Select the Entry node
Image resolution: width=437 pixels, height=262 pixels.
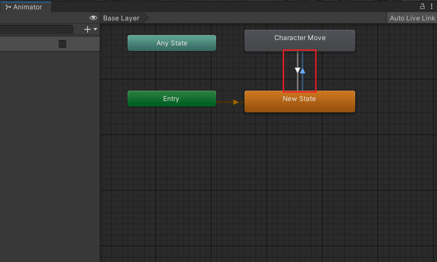click(172, 99)
